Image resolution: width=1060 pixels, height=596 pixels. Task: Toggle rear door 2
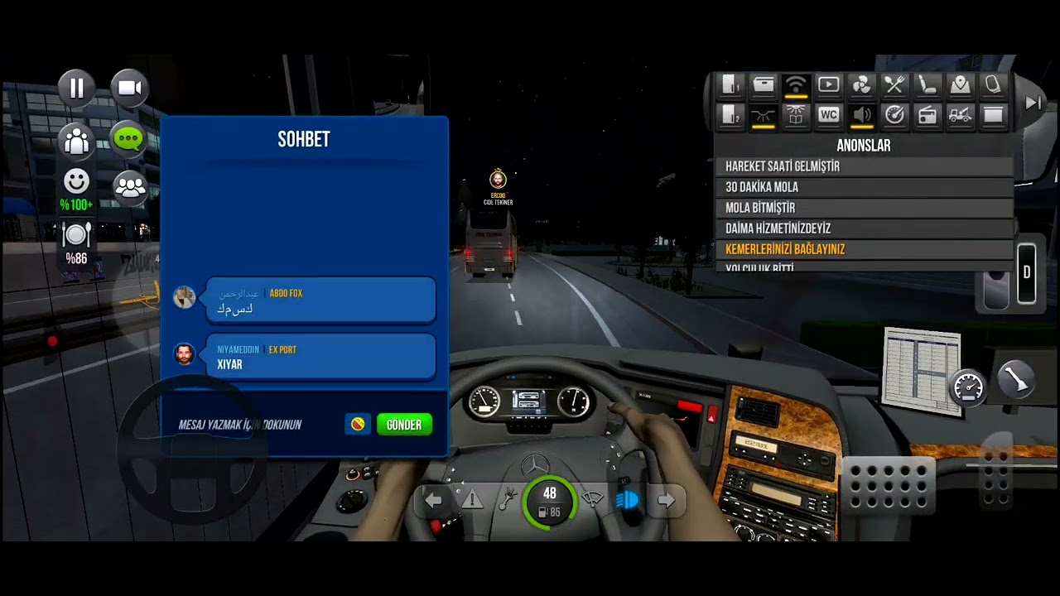(x=730, y=115)
